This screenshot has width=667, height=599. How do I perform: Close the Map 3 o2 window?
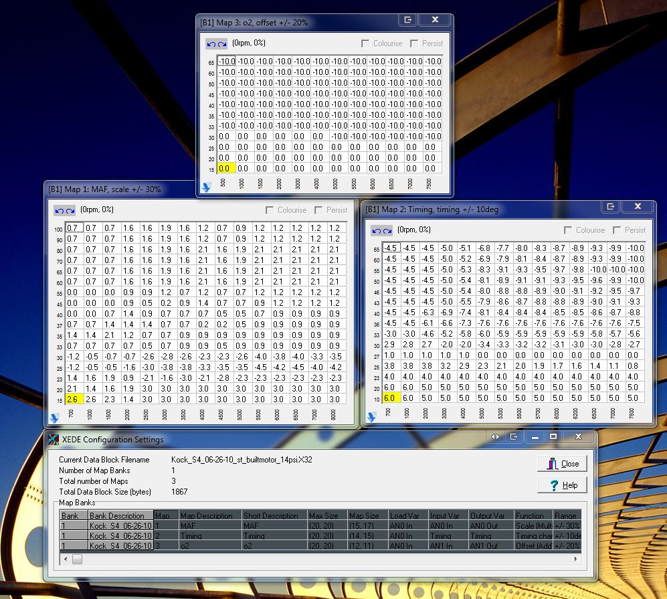coord(435,20)
